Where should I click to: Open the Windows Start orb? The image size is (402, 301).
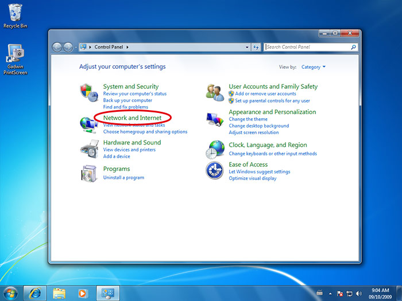point(10,294)
